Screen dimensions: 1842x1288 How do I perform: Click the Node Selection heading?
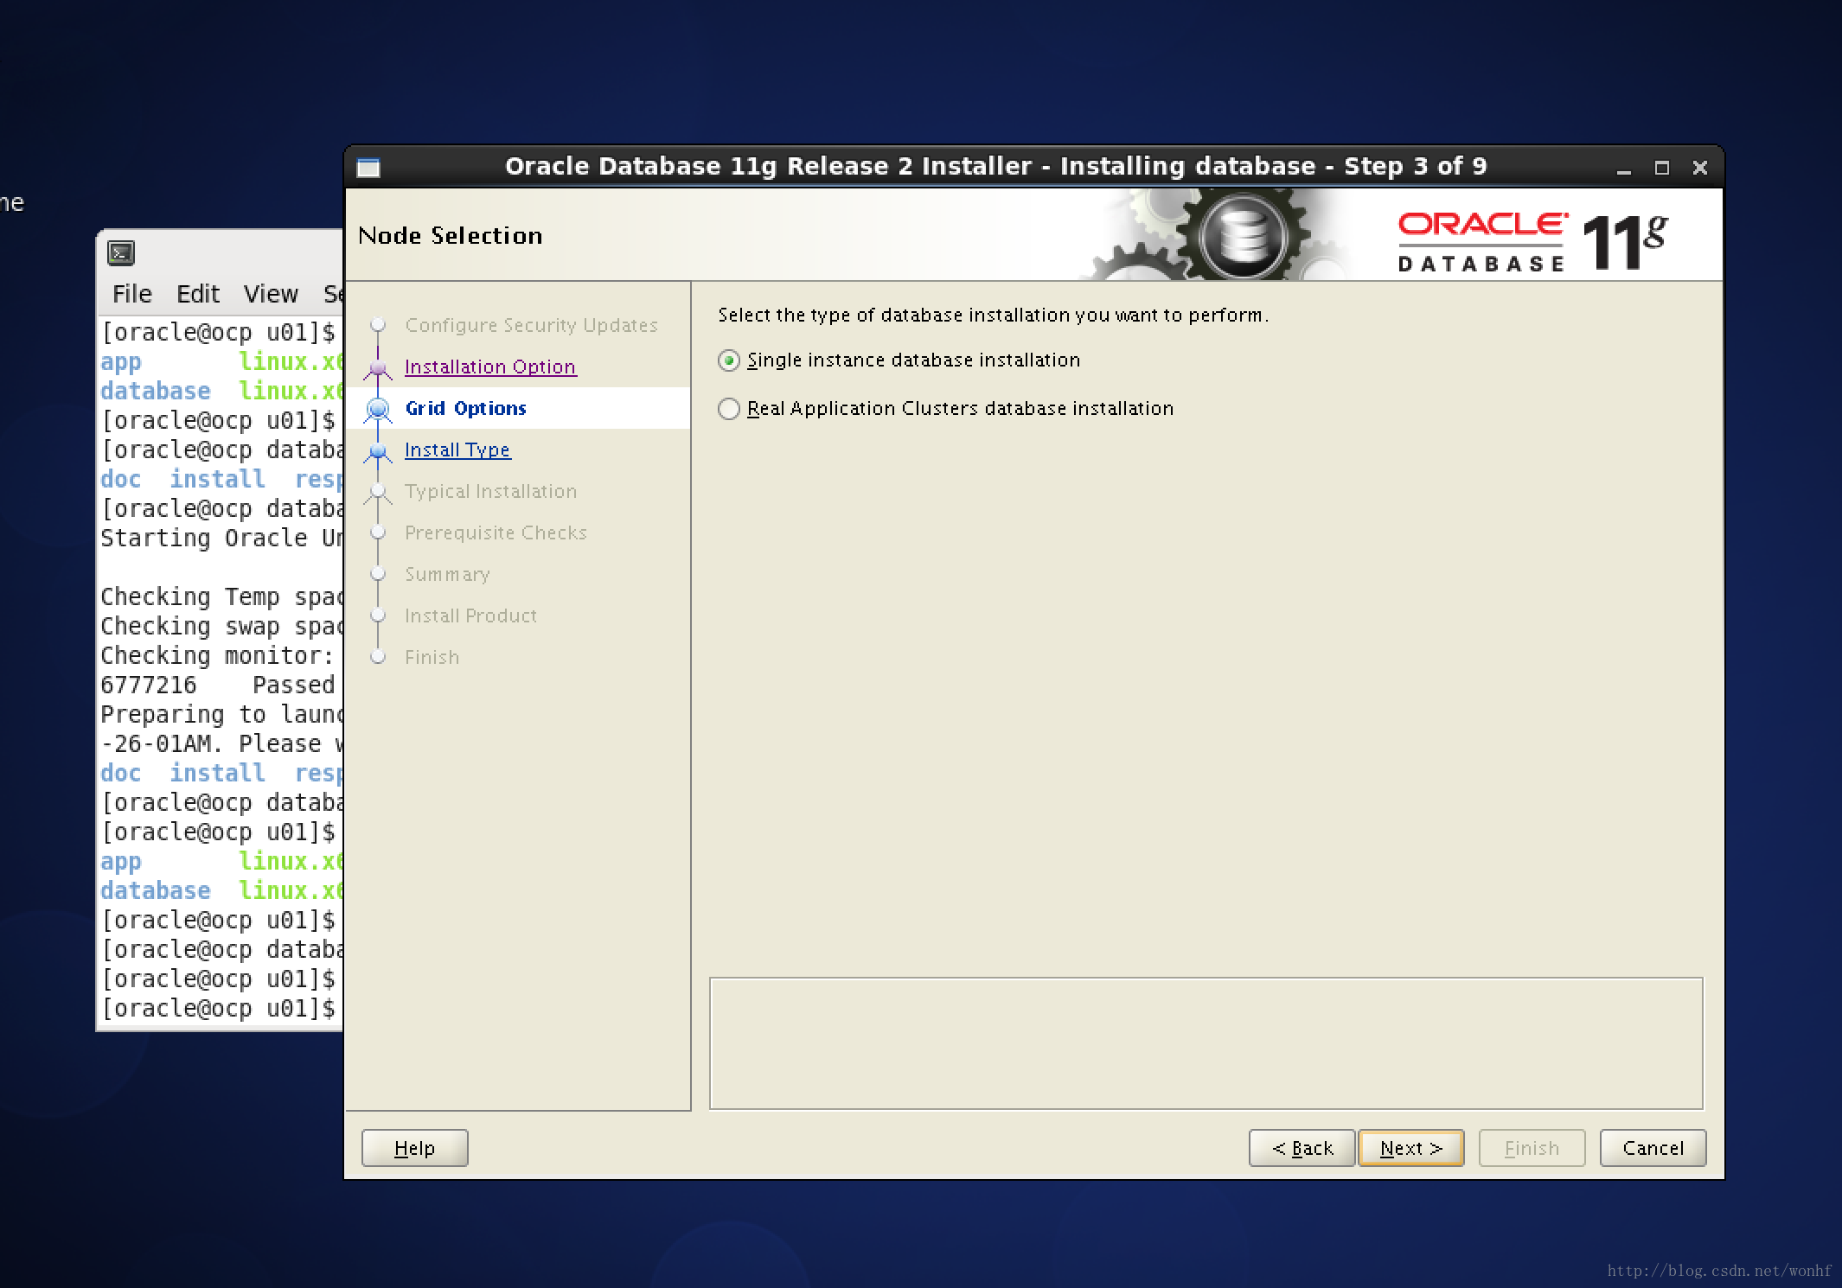tap(450, 235)
